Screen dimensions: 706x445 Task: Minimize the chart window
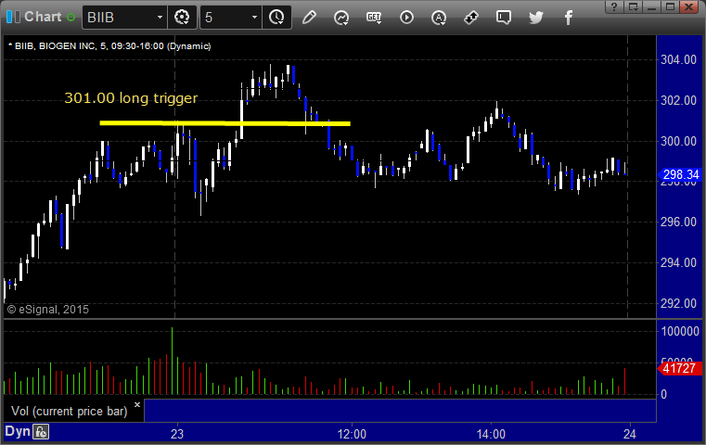(x=651, y=6)
